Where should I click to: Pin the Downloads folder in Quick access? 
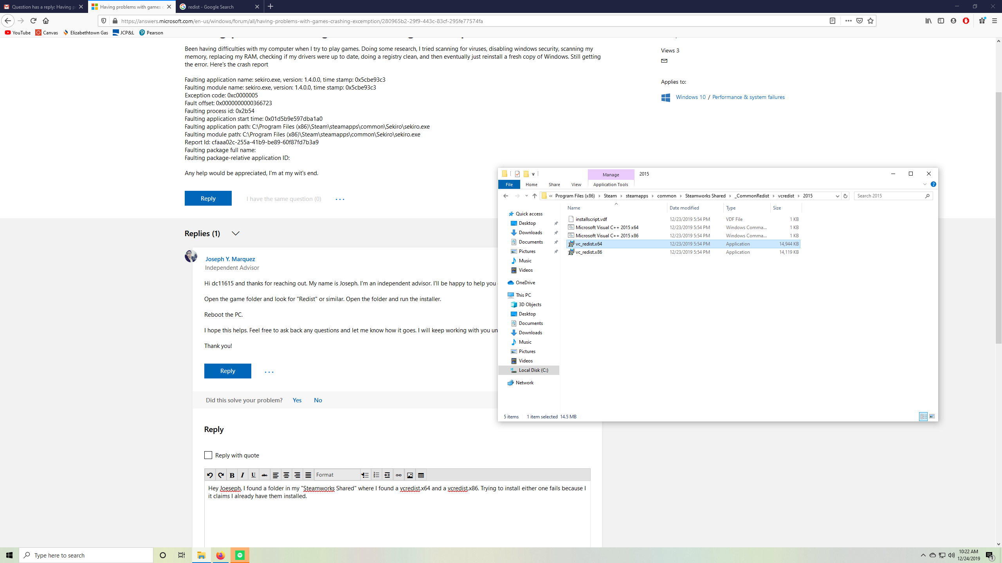click(x=556, y=232)
